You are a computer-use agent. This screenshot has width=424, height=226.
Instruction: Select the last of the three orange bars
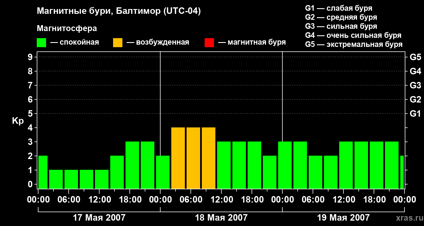[209, 158]
